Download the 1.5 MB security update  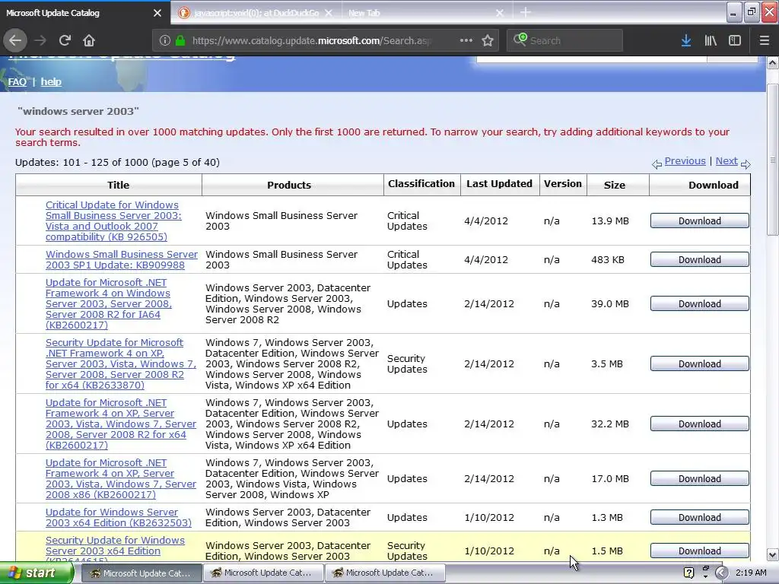click(x=700, y=551)
